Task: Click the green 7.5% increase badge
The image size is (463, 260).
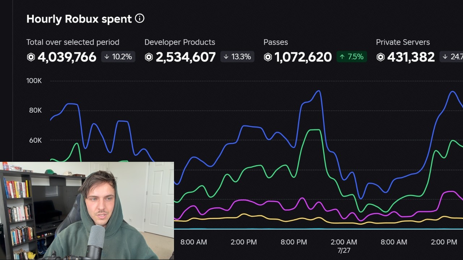Action: point(352,57)
